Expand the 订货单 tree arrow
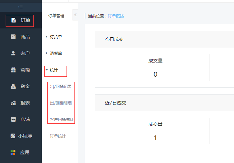Image resolution: width=234 pixels, height=163 pixels. [x=47, y=37]
